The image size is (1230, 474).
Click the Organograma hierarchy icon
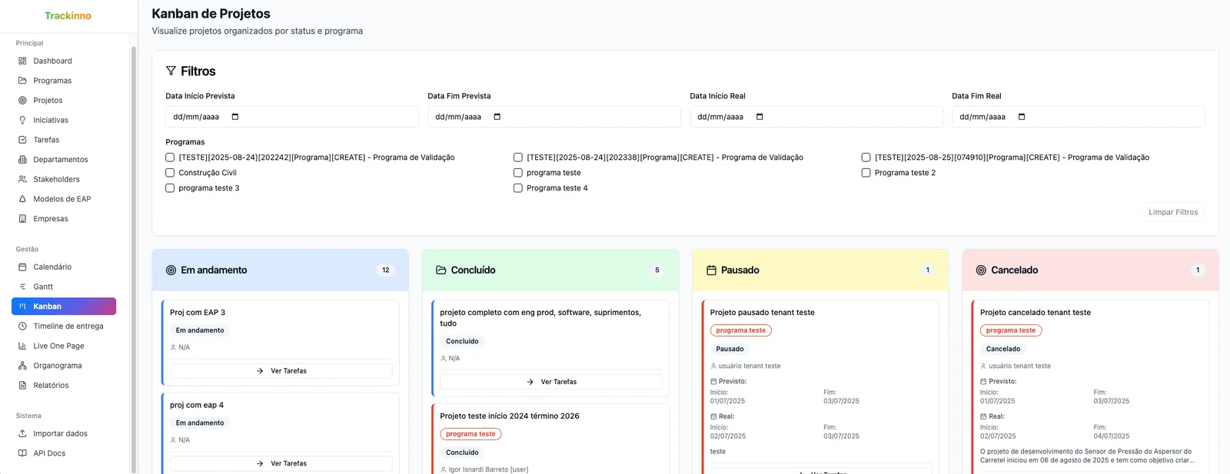[22, 366]
